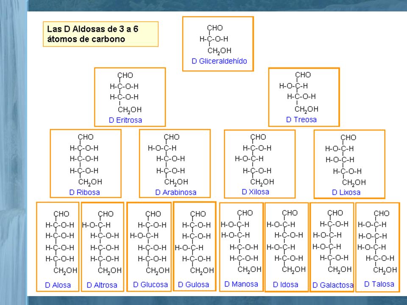
Task: Click the D Ribosa structure diagram
Action: (x=86, y=160)
